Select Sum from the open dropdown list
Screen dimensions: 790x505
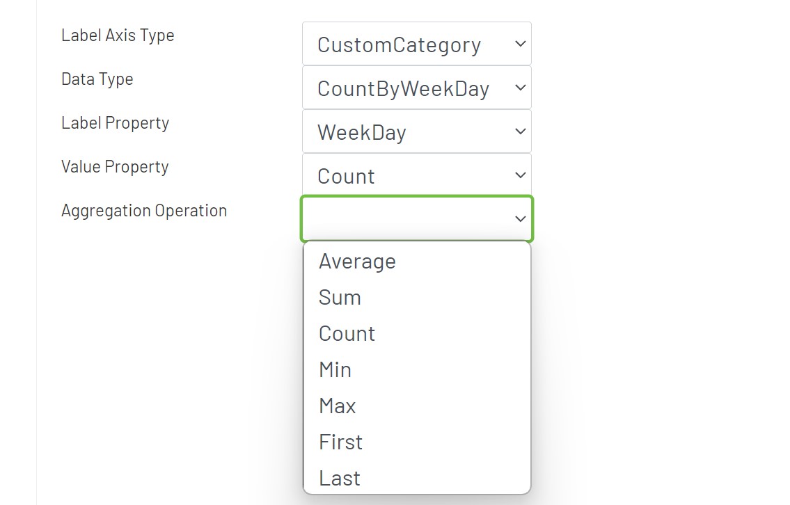(x=340, y=297)
